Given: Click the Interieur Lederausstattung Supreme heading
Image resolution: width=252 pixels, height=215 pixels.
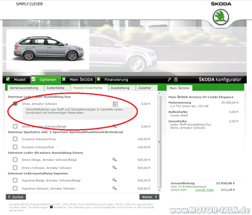Looking at the screenshot, I should click(38, 173).
